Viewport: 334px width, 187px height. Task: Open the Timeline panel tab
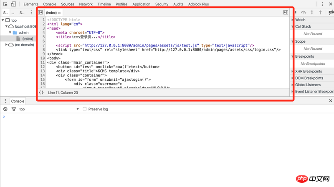pos(104,4)
